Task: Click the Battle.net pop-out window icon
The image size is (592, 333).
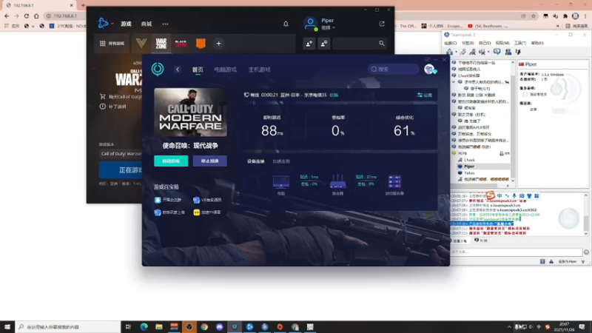Action: tap(382, 24)
